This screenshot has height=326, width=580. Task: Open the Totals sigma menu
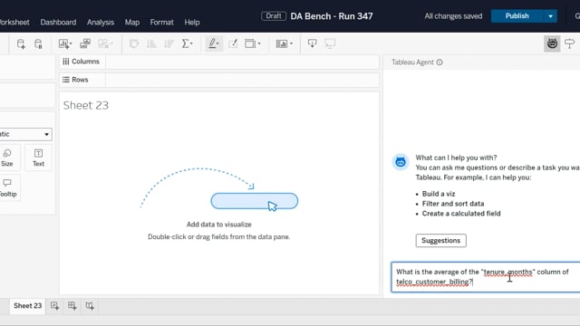[x=188, y=44]
